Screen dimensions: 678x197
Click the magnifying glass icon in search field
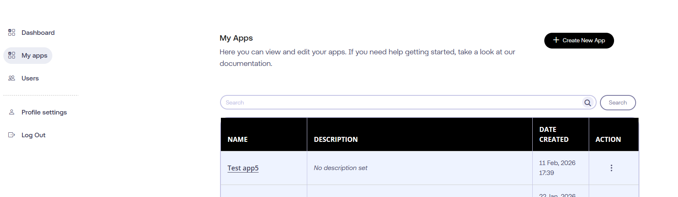[587, 103]
